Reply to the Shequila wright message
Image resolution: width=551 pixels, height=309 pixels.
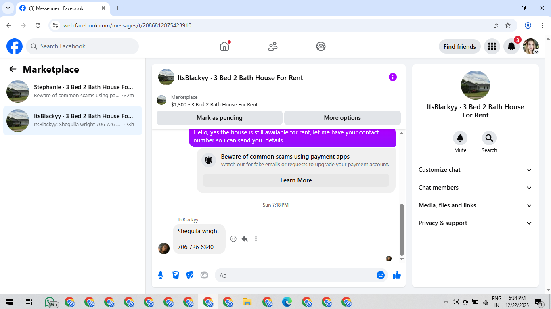[x=245, y=239]
